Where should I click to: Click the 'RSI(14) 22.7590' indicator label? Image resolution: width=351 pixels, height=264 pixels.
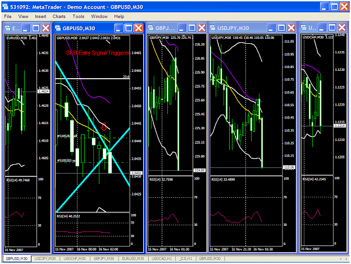161,180
